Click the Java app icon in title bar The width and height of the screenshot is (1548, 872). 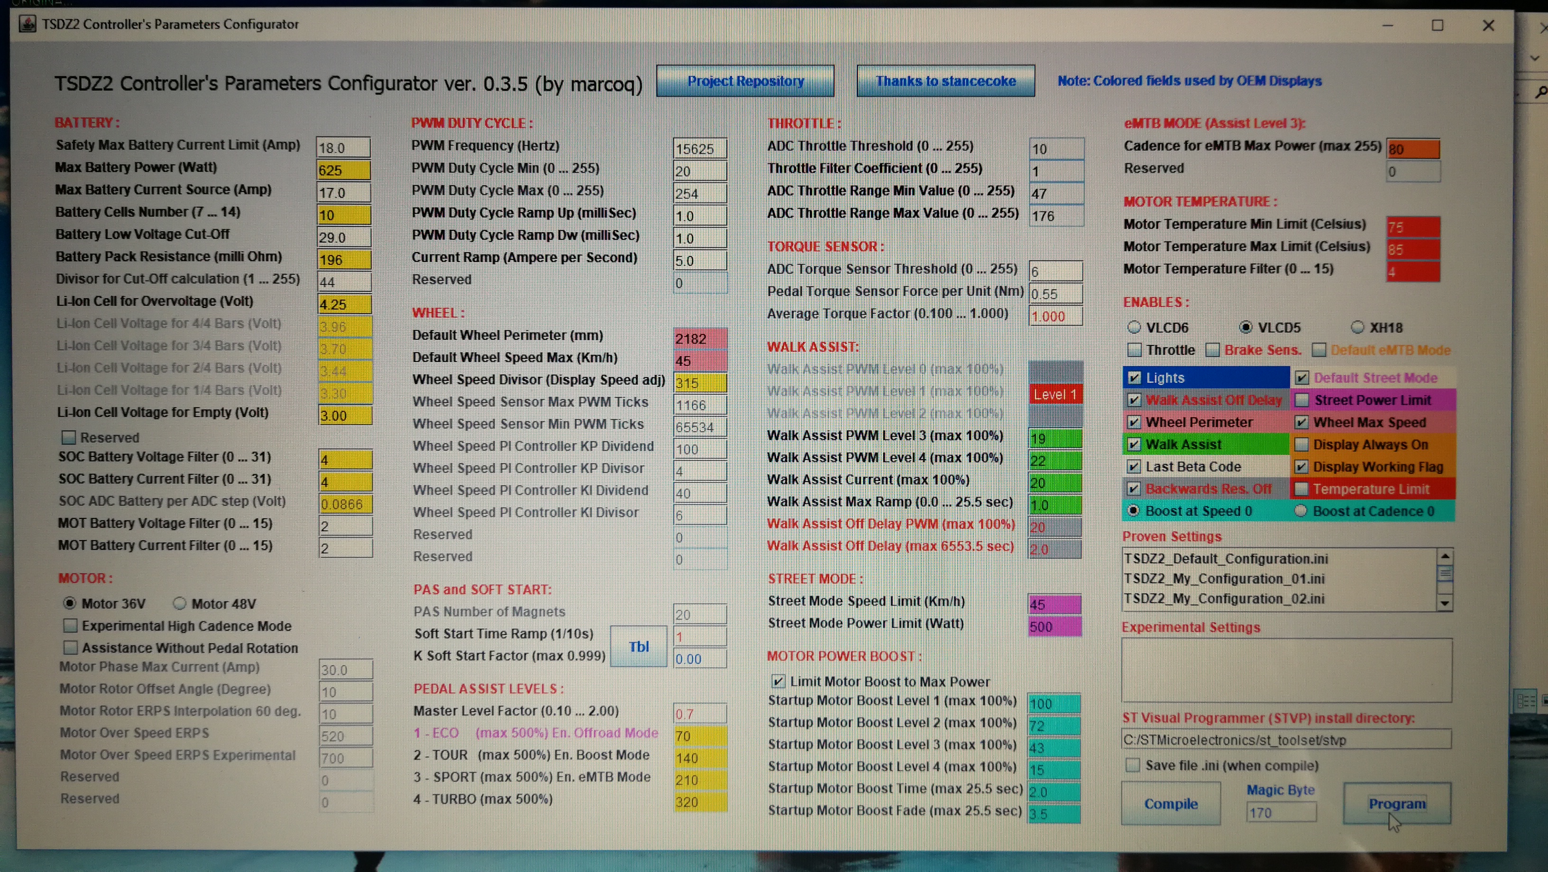pyautogui.click(x=27, y=24)
